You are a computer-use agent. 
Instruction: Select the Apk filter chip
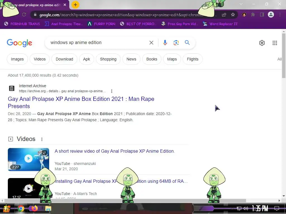(87, 59)
